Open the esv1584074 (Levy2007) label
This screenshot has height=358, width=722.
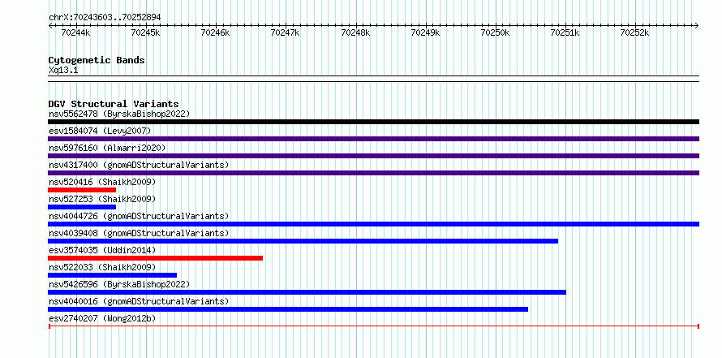tap(100, 131)
